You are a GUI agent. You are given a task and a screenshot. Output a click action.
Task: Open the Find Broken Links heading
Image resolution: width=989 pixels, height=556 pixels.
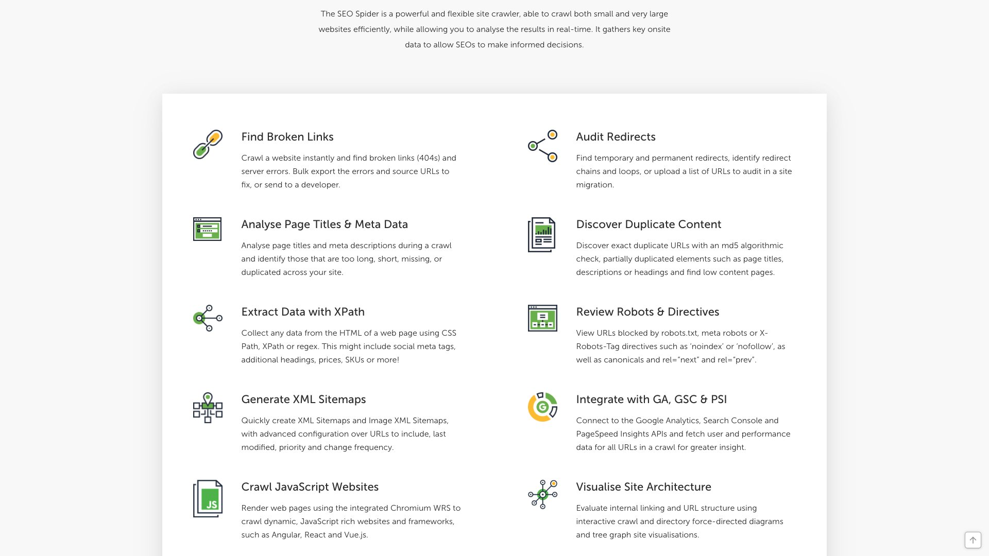tap(287, 137)
